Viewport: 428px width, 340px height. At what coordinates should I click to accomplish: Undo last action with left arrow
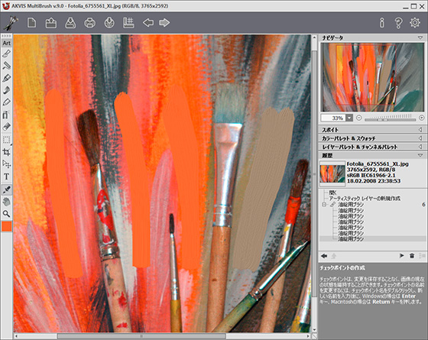(x=148, y=23)
